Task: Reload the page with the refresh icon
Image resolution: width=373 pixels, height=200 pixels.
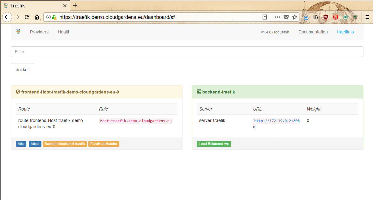Action: [x=27, y=17]
